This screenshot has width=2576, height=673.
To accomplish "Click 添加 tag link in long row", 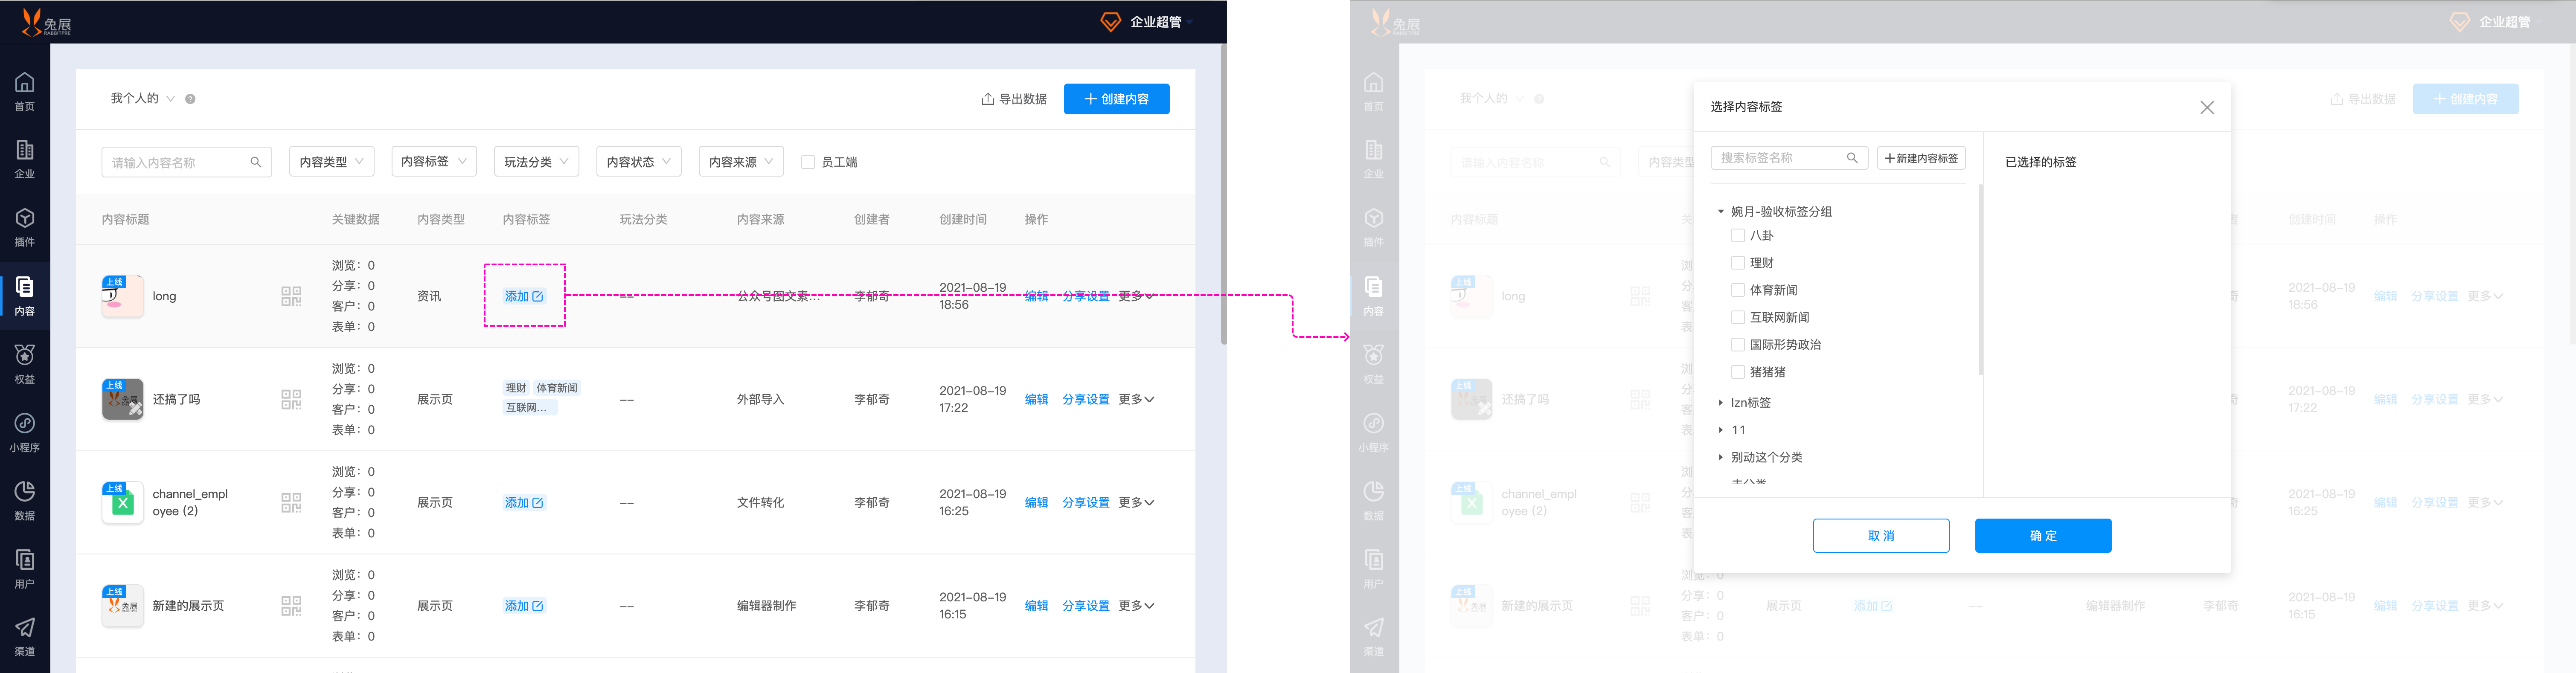I will (x=524, y=296).
